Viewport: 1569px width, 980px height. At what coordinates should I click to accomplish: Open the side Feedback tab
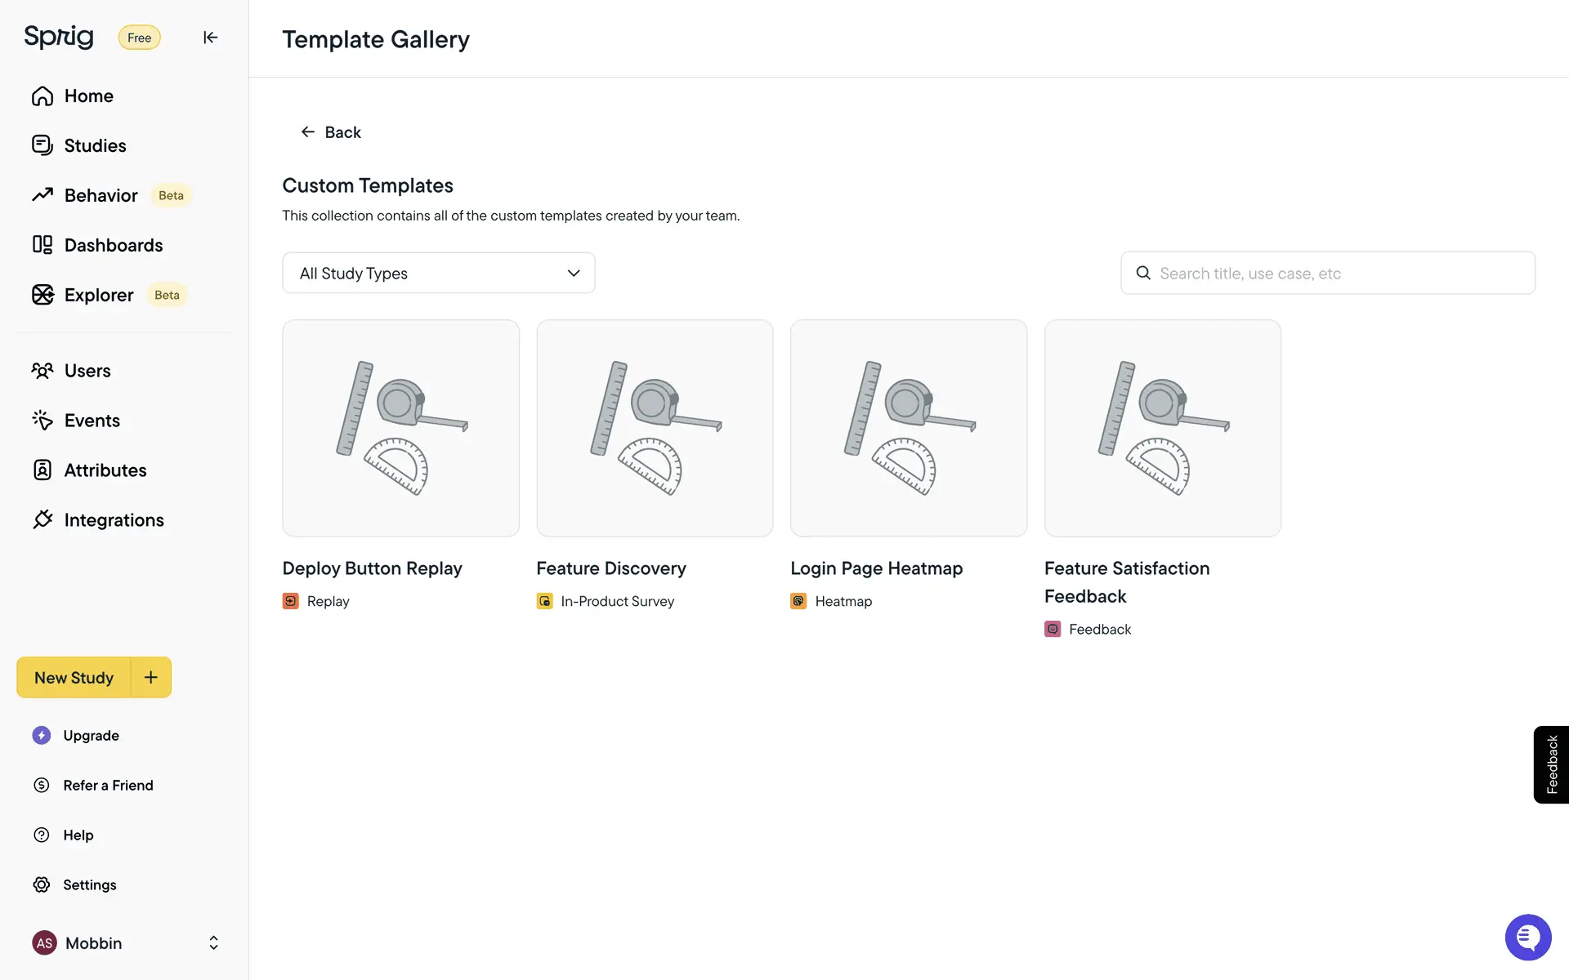point(1551,764)
